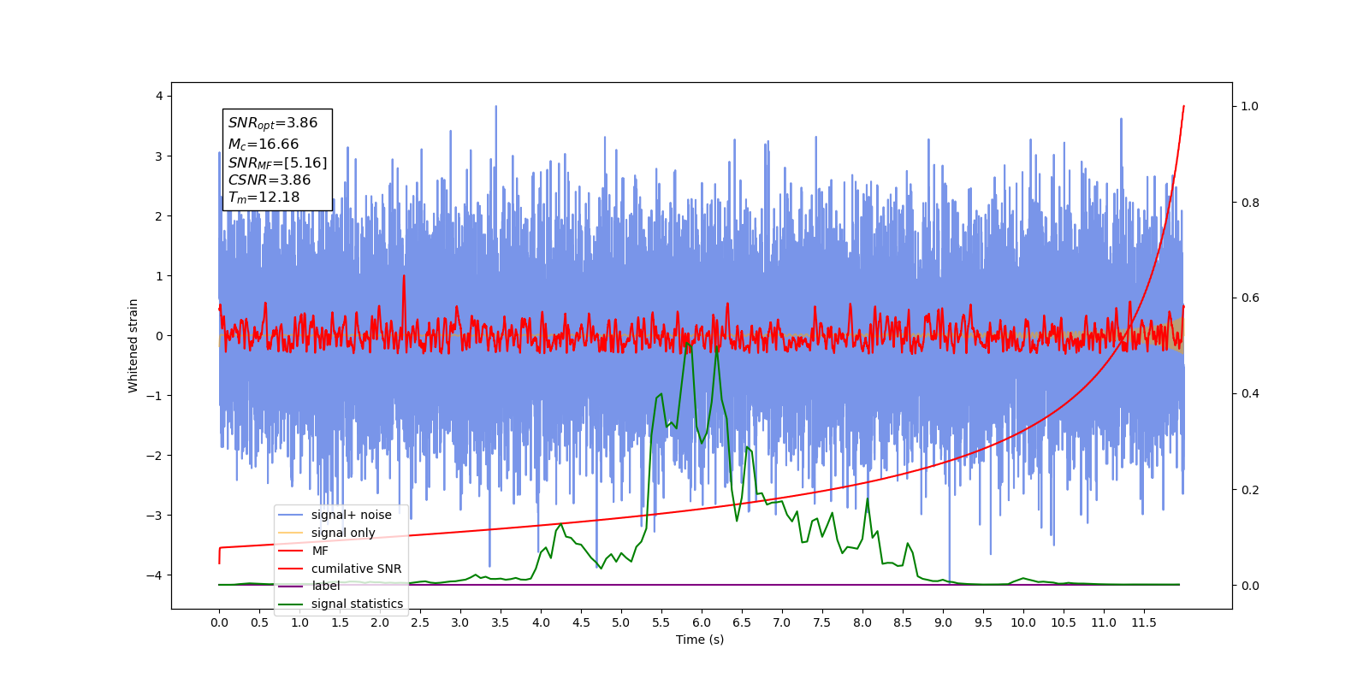Click the 9.0 tick on time axis
Screen dimensions: 1369x684
coord(943,622)
